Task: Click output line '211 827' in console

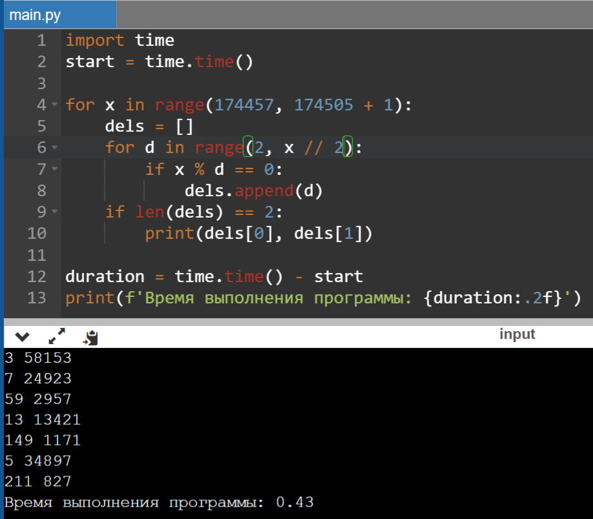Action: click(38, 482)
